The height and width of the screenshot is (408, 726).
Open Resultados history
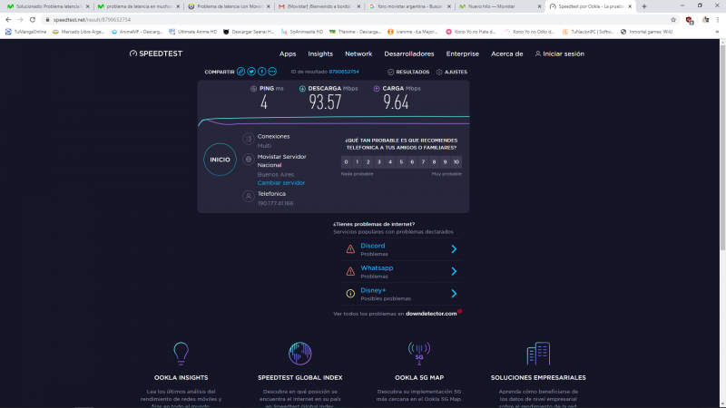pos(408,73)
